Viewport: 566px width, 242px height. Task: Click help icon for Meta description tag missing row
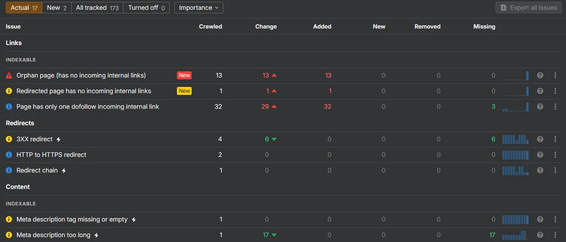click(x=540, y=219)
